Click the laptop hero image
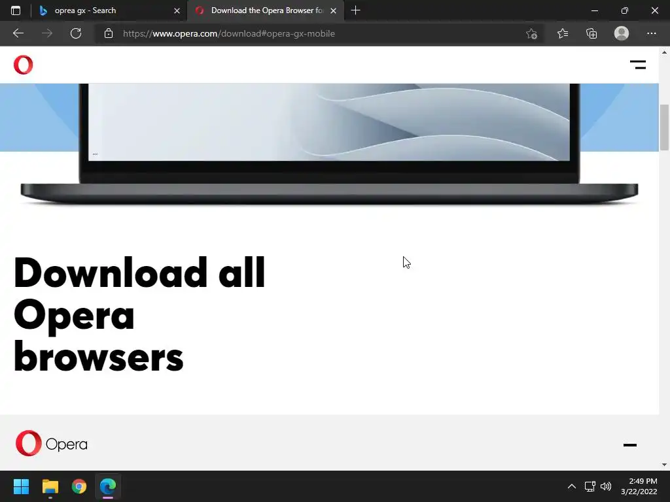Screen dimensions: 670x502 click(x=329, y=143)
